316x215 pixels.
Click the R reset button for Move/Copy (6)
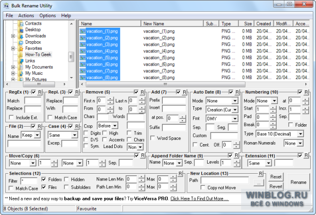pyautogui.click(x=142, y=155)
